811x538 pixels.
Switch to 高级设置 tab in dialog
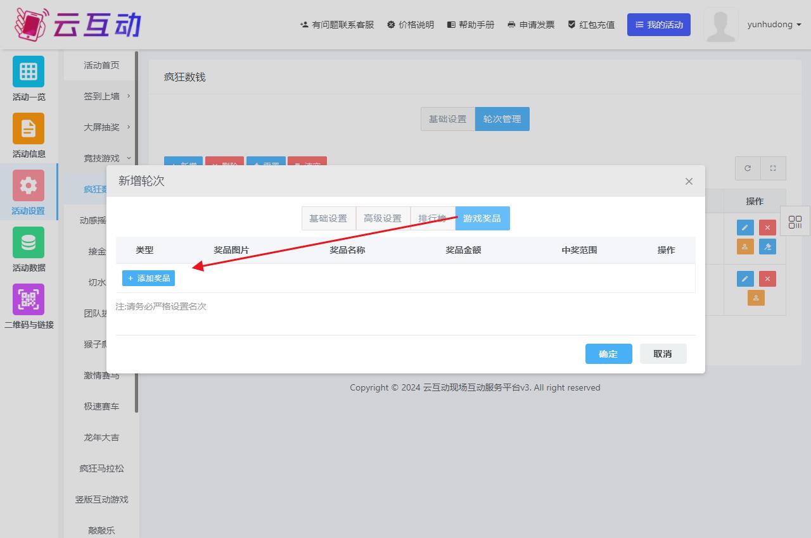[383, 218]
